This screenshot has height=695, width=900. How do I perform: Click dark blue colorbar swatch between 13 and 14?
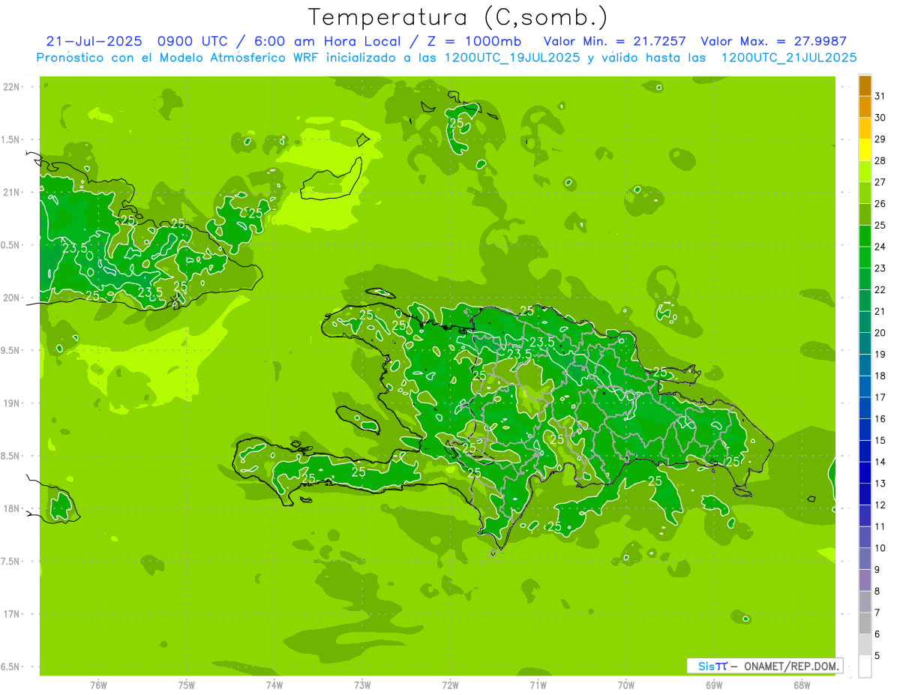[865, 473]
